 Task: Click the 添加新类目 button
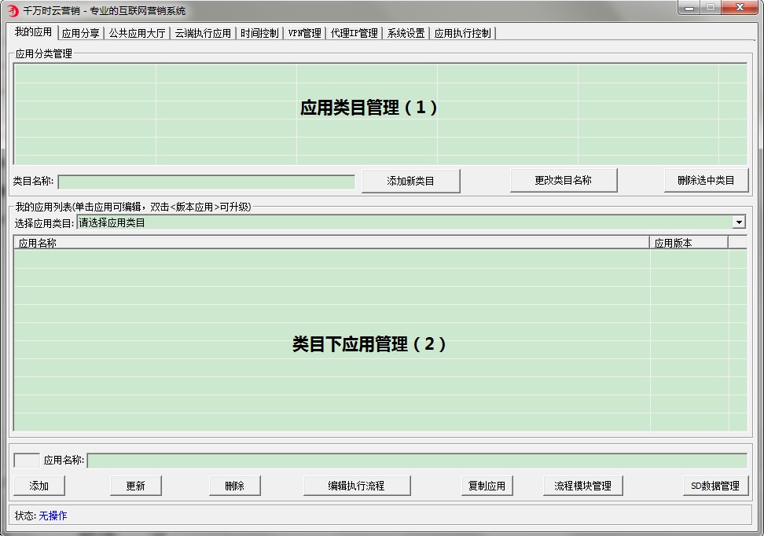click(410, 180)
